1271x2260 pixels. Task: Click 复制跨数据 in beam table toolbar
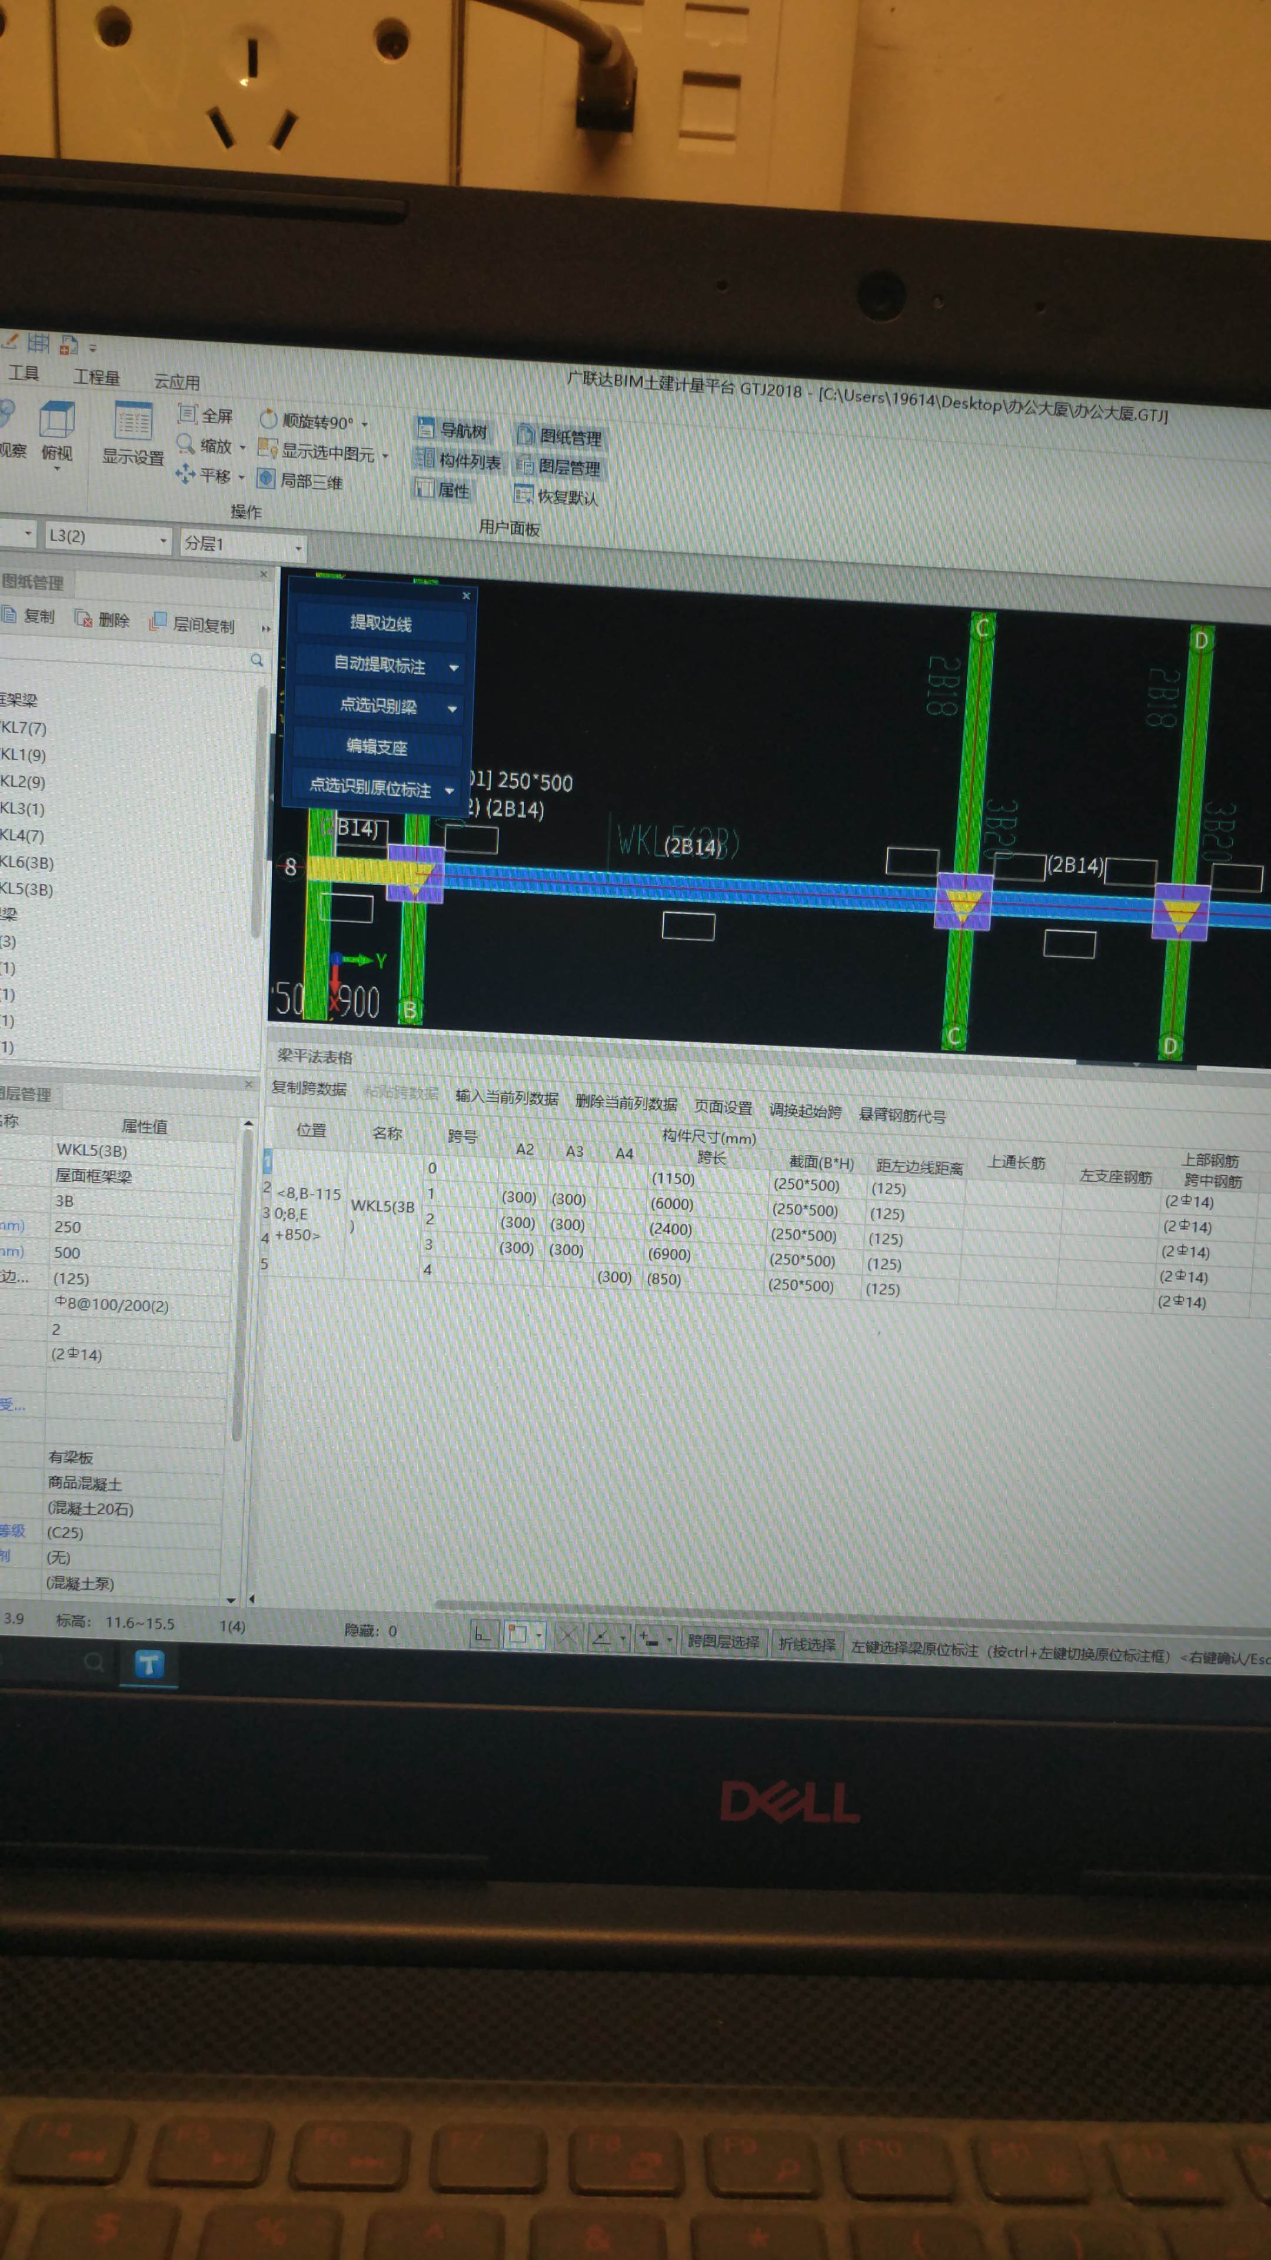click(309, 1088)
